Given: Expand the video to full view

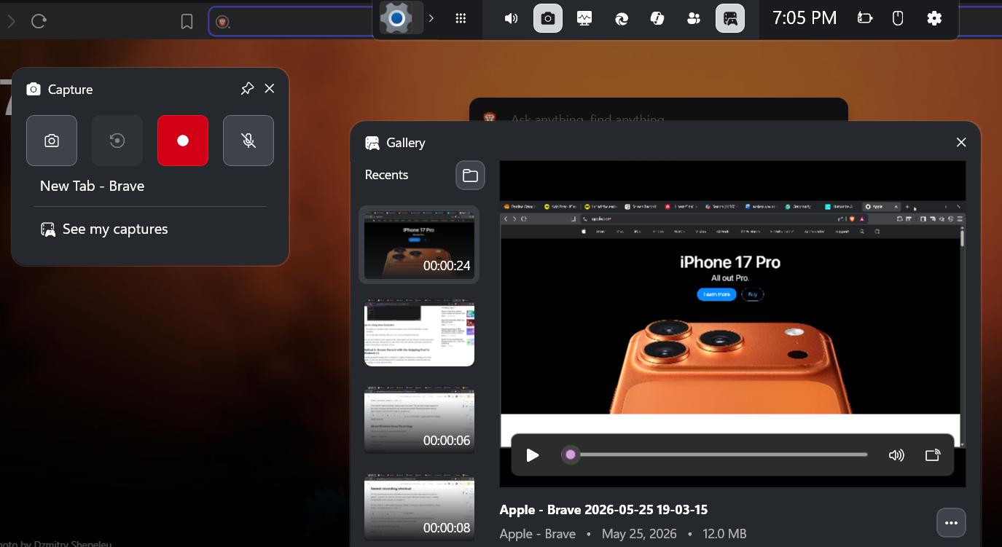Looking at the screenshot, I should pos(933,455).
